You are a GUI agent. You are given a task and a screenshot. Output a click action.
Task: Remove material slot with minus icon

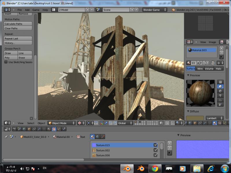coord(221,53)
